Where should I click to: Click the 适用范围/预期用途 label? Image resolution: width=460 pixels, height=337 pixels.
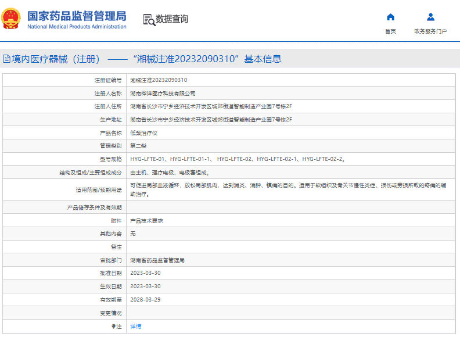click(x=99, y=190)
